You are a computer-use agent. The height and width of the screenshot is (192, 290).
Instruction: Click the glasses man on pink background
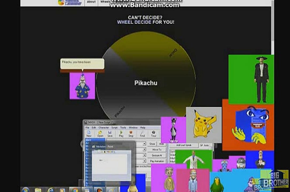193,180
